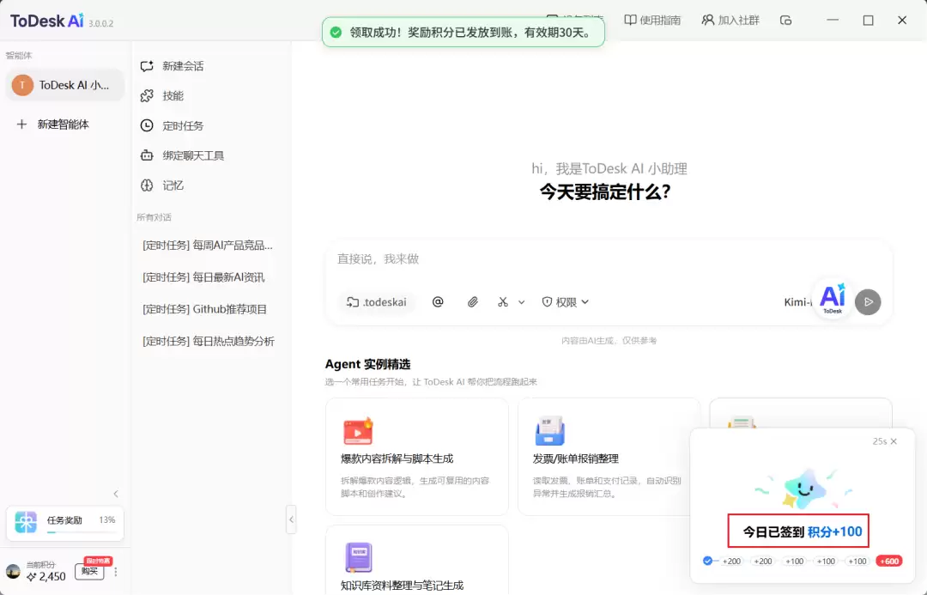Open the 记忆 brain icon
This screenshot has width=927, height=595.
click(147, 185)
